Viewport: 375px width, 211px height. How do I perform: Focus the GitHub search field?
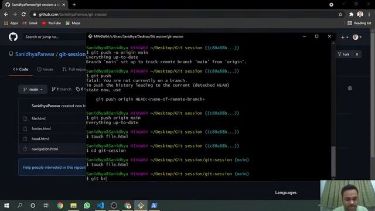54,37
